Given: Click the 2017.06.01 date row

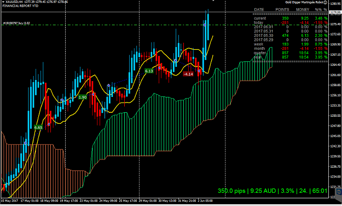Looking at the screenshot, I should pos(264,27).
